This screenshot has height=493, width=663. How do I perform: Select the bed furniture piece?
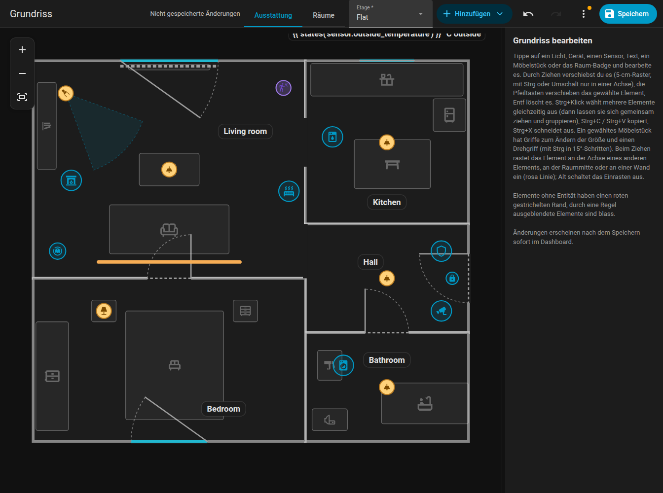click(x=175, y=365)
